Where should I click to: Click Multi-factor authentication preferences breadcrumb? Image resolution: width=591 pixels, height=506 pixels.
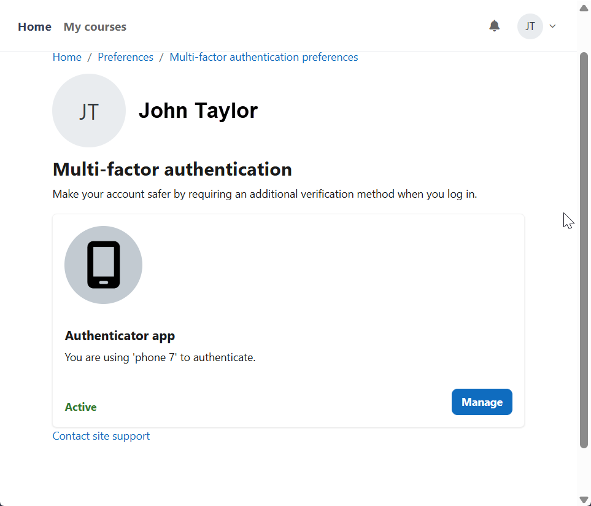tap(263, 57)
